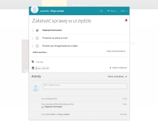Viewport: 158px width, 136px height.
Task: Switch to the Notebooks tab in background
Action: 80,5
